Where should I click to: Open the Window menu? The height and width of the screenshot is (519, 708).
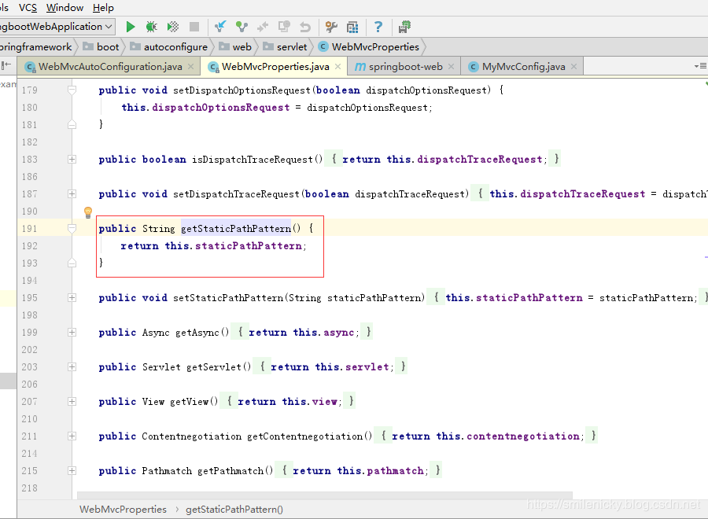[65, 8]
